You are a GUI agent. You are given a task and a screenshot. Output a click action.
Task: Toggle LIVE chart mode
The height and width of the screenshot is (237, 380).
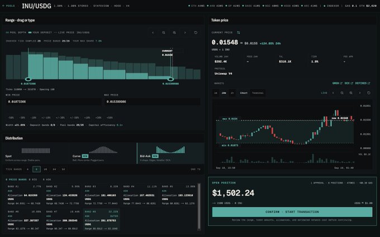click(x=324, y=93)
